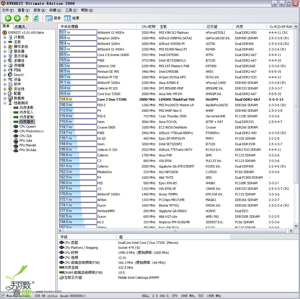Screen dimensions: 300x299
Task: Open the 内存读取 memory read benchmark
Action: 26,107
